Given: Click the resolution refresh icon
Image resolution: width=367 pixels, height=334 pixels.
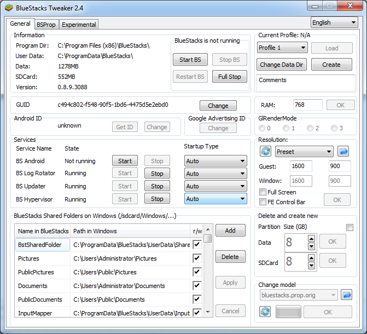Looking at the screenshot, I should click(265, 152).
